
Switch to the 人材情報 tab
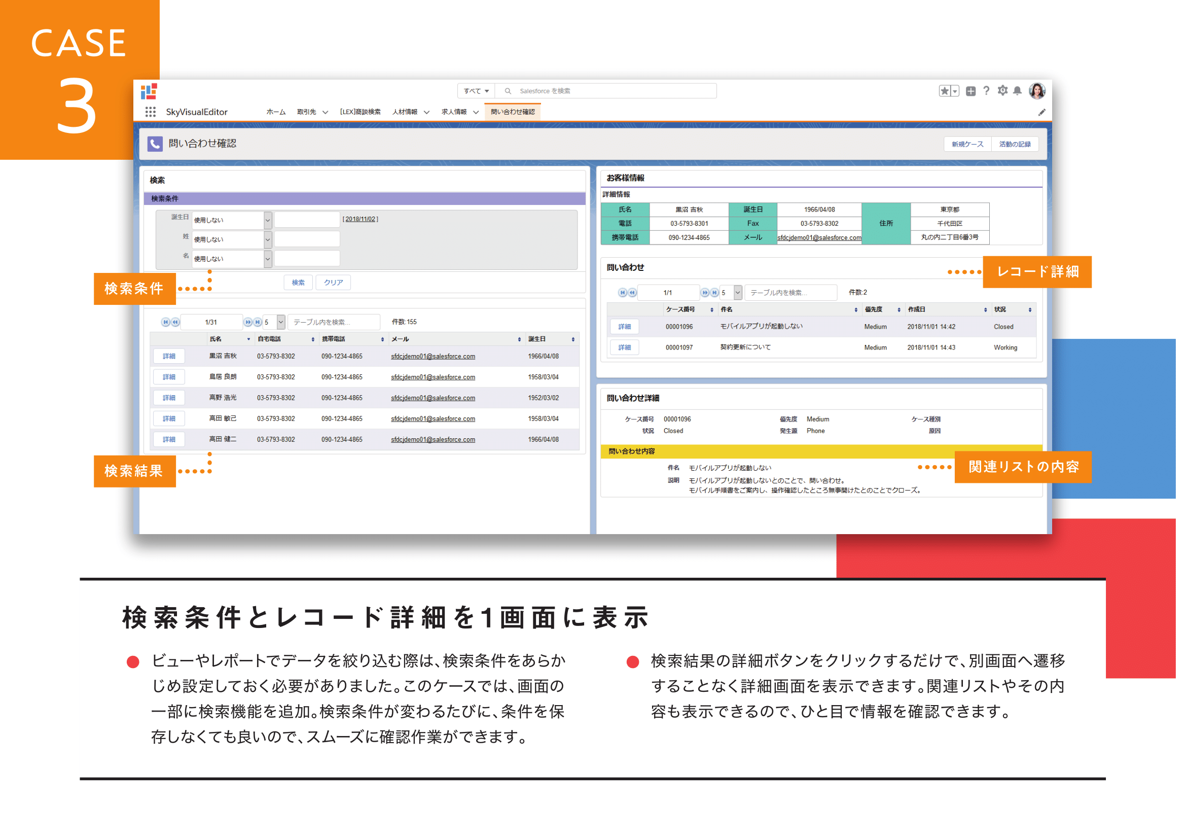tap(405, 112)
